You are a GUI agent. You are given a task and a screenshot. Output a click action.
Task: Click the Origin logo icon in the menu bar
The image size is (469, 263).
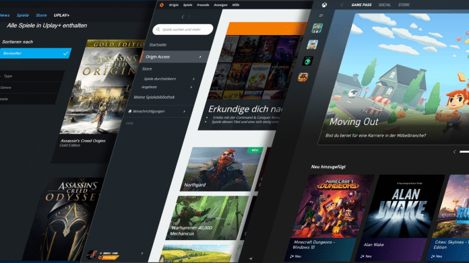(x=162, y=5)
